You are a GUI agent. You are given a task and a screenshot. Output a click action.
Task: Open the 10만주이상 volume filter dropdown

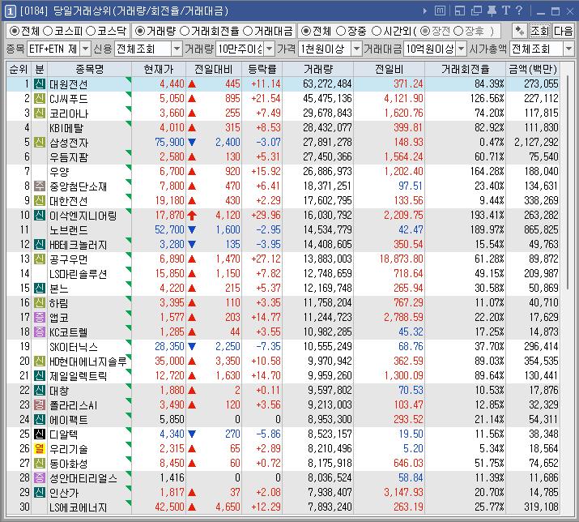click(270, 49)
